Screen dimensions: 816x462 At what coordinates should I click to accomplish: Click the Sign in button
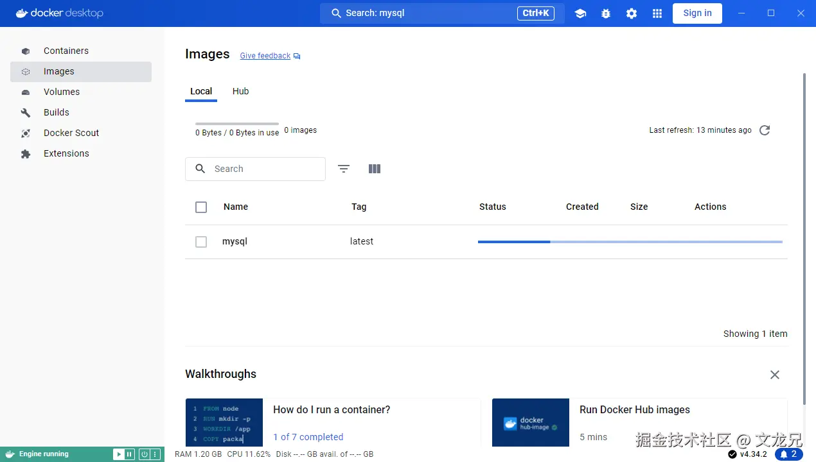(x=697, y=13)
